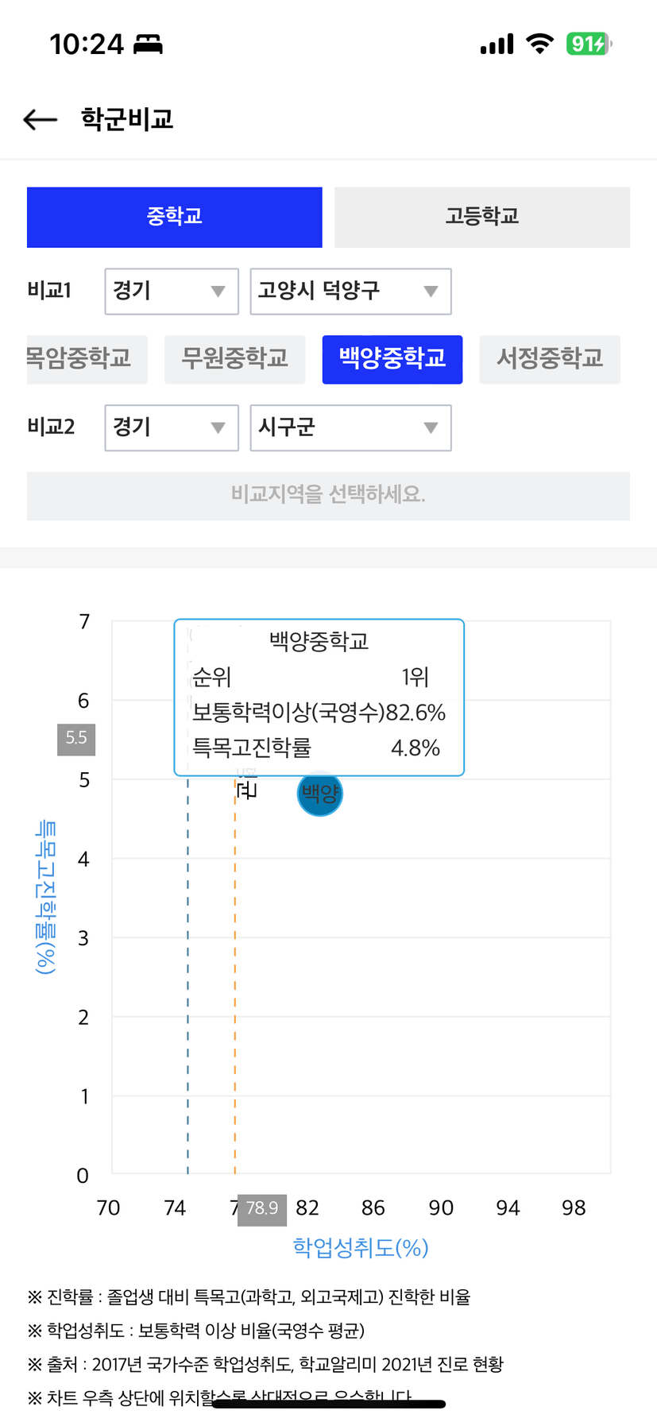Select the 서정중학교 school chip
The image size is (657, 1422).
coord(549,359)
